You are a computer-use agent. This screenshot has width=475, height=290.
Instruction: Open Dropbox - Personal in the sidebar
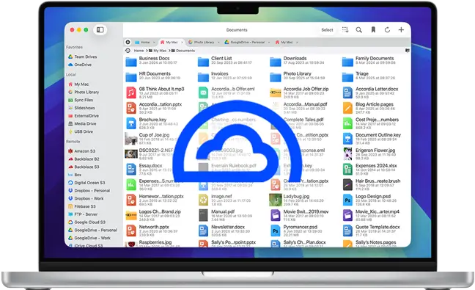[89, 190]
